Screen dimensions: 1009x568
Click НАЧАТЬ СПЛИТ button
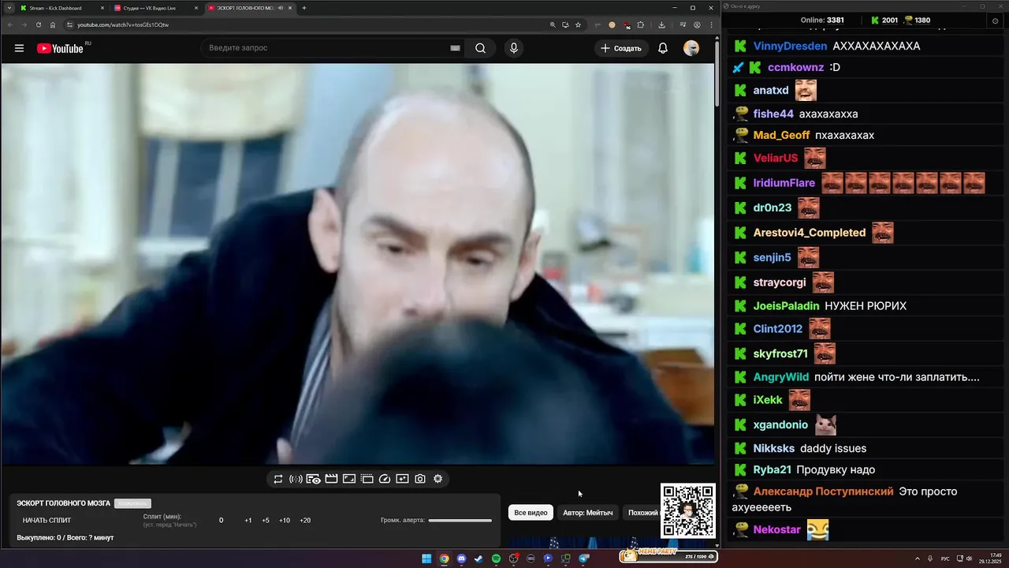click(x=47, y=520)
